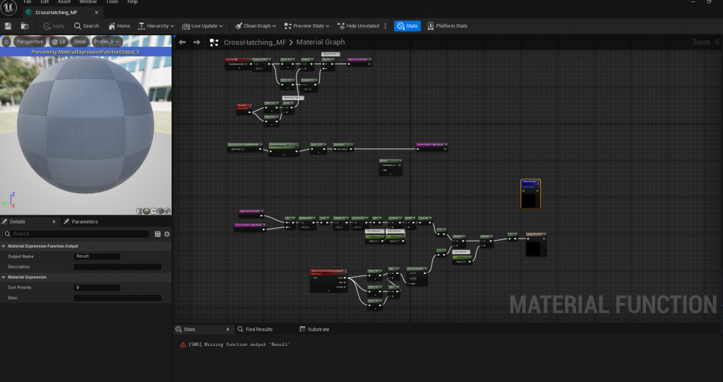Collapse the Material Expression section

(4, 277)
